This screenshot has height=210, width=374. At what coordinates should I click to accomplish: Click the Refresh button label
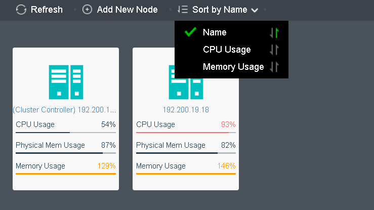click(x=47, y=10)
